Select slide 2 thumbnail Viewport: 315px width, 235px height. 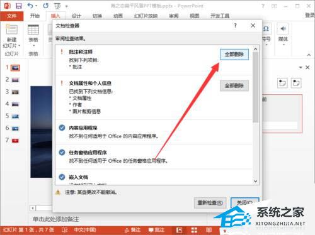15,80
